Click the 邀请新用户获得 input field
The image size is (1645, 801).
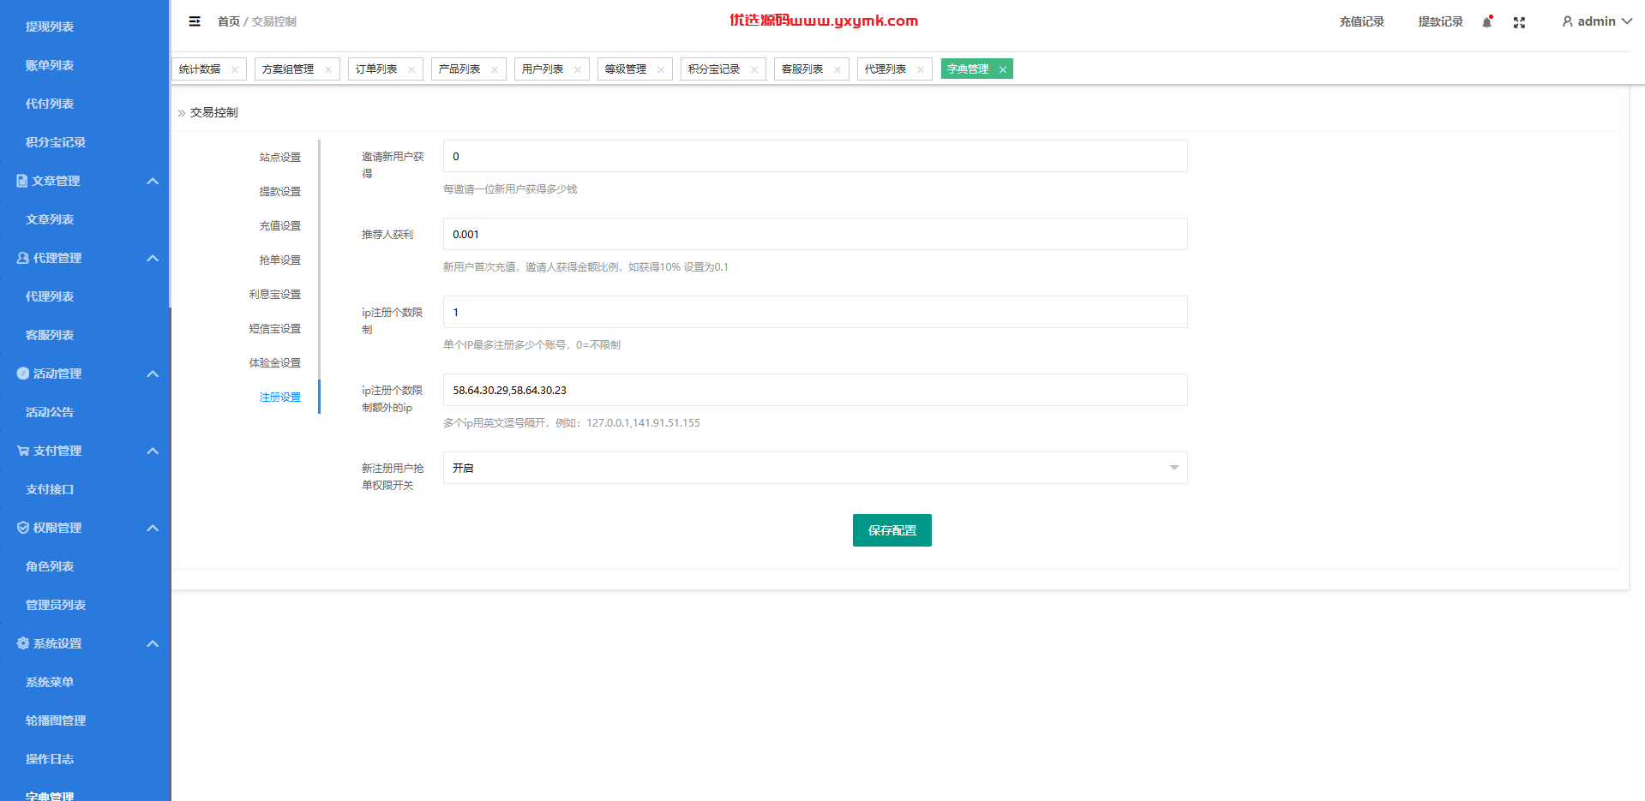point(815,156)
